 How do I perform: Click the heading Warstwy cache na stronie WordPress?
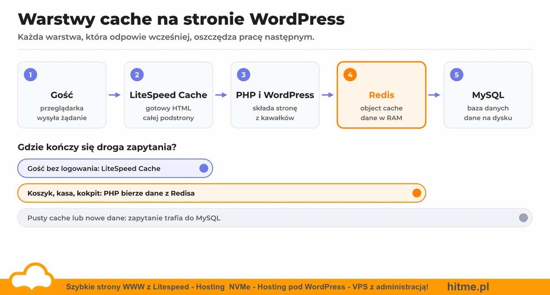point(181,19)
